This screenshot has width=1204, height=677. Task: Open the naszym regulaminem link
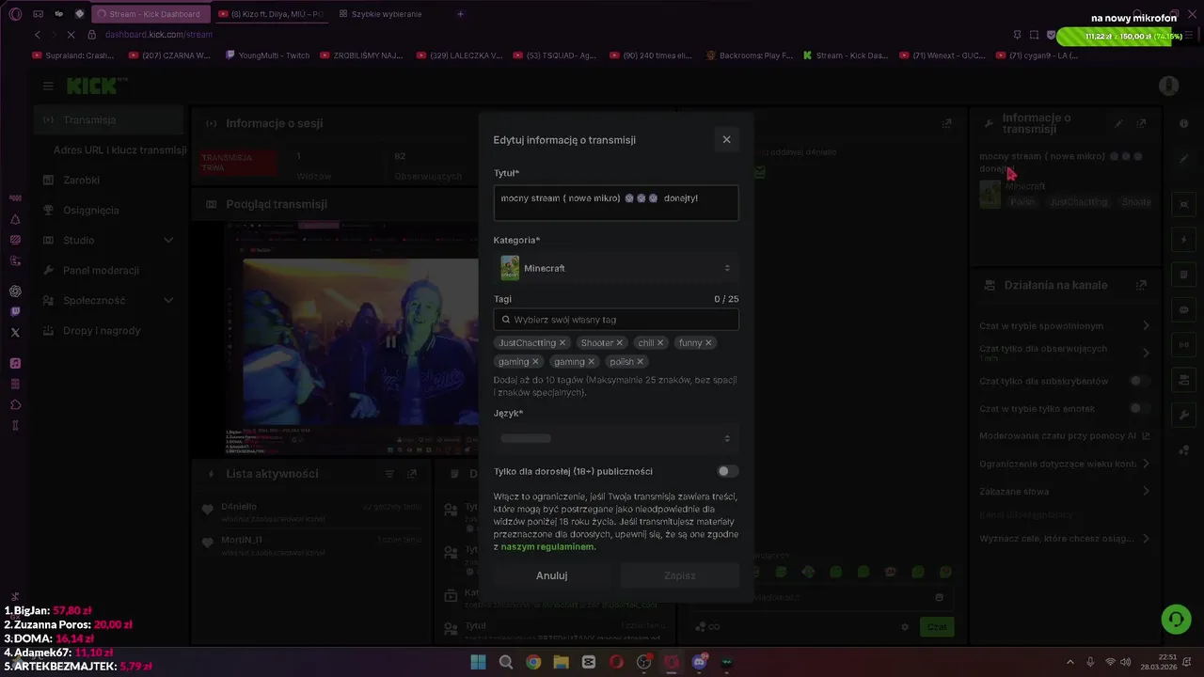pos(547,546)
